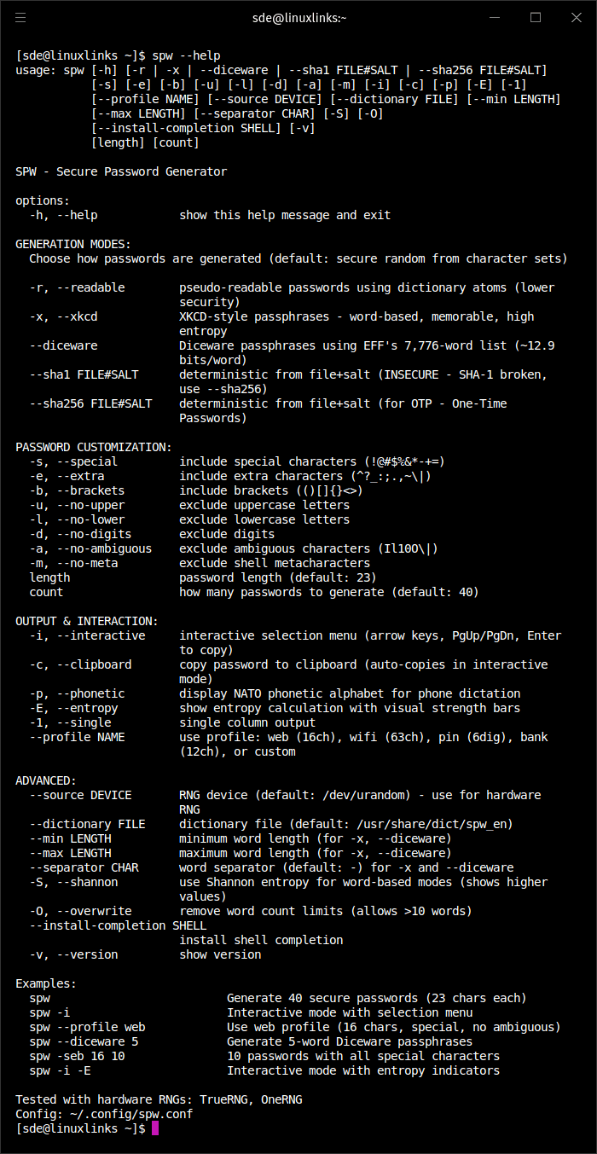Click the 'SPW - Secure Password Generator' line
Image resolution: width=597 pixels, height=1154 pixels.
(121, 171)
